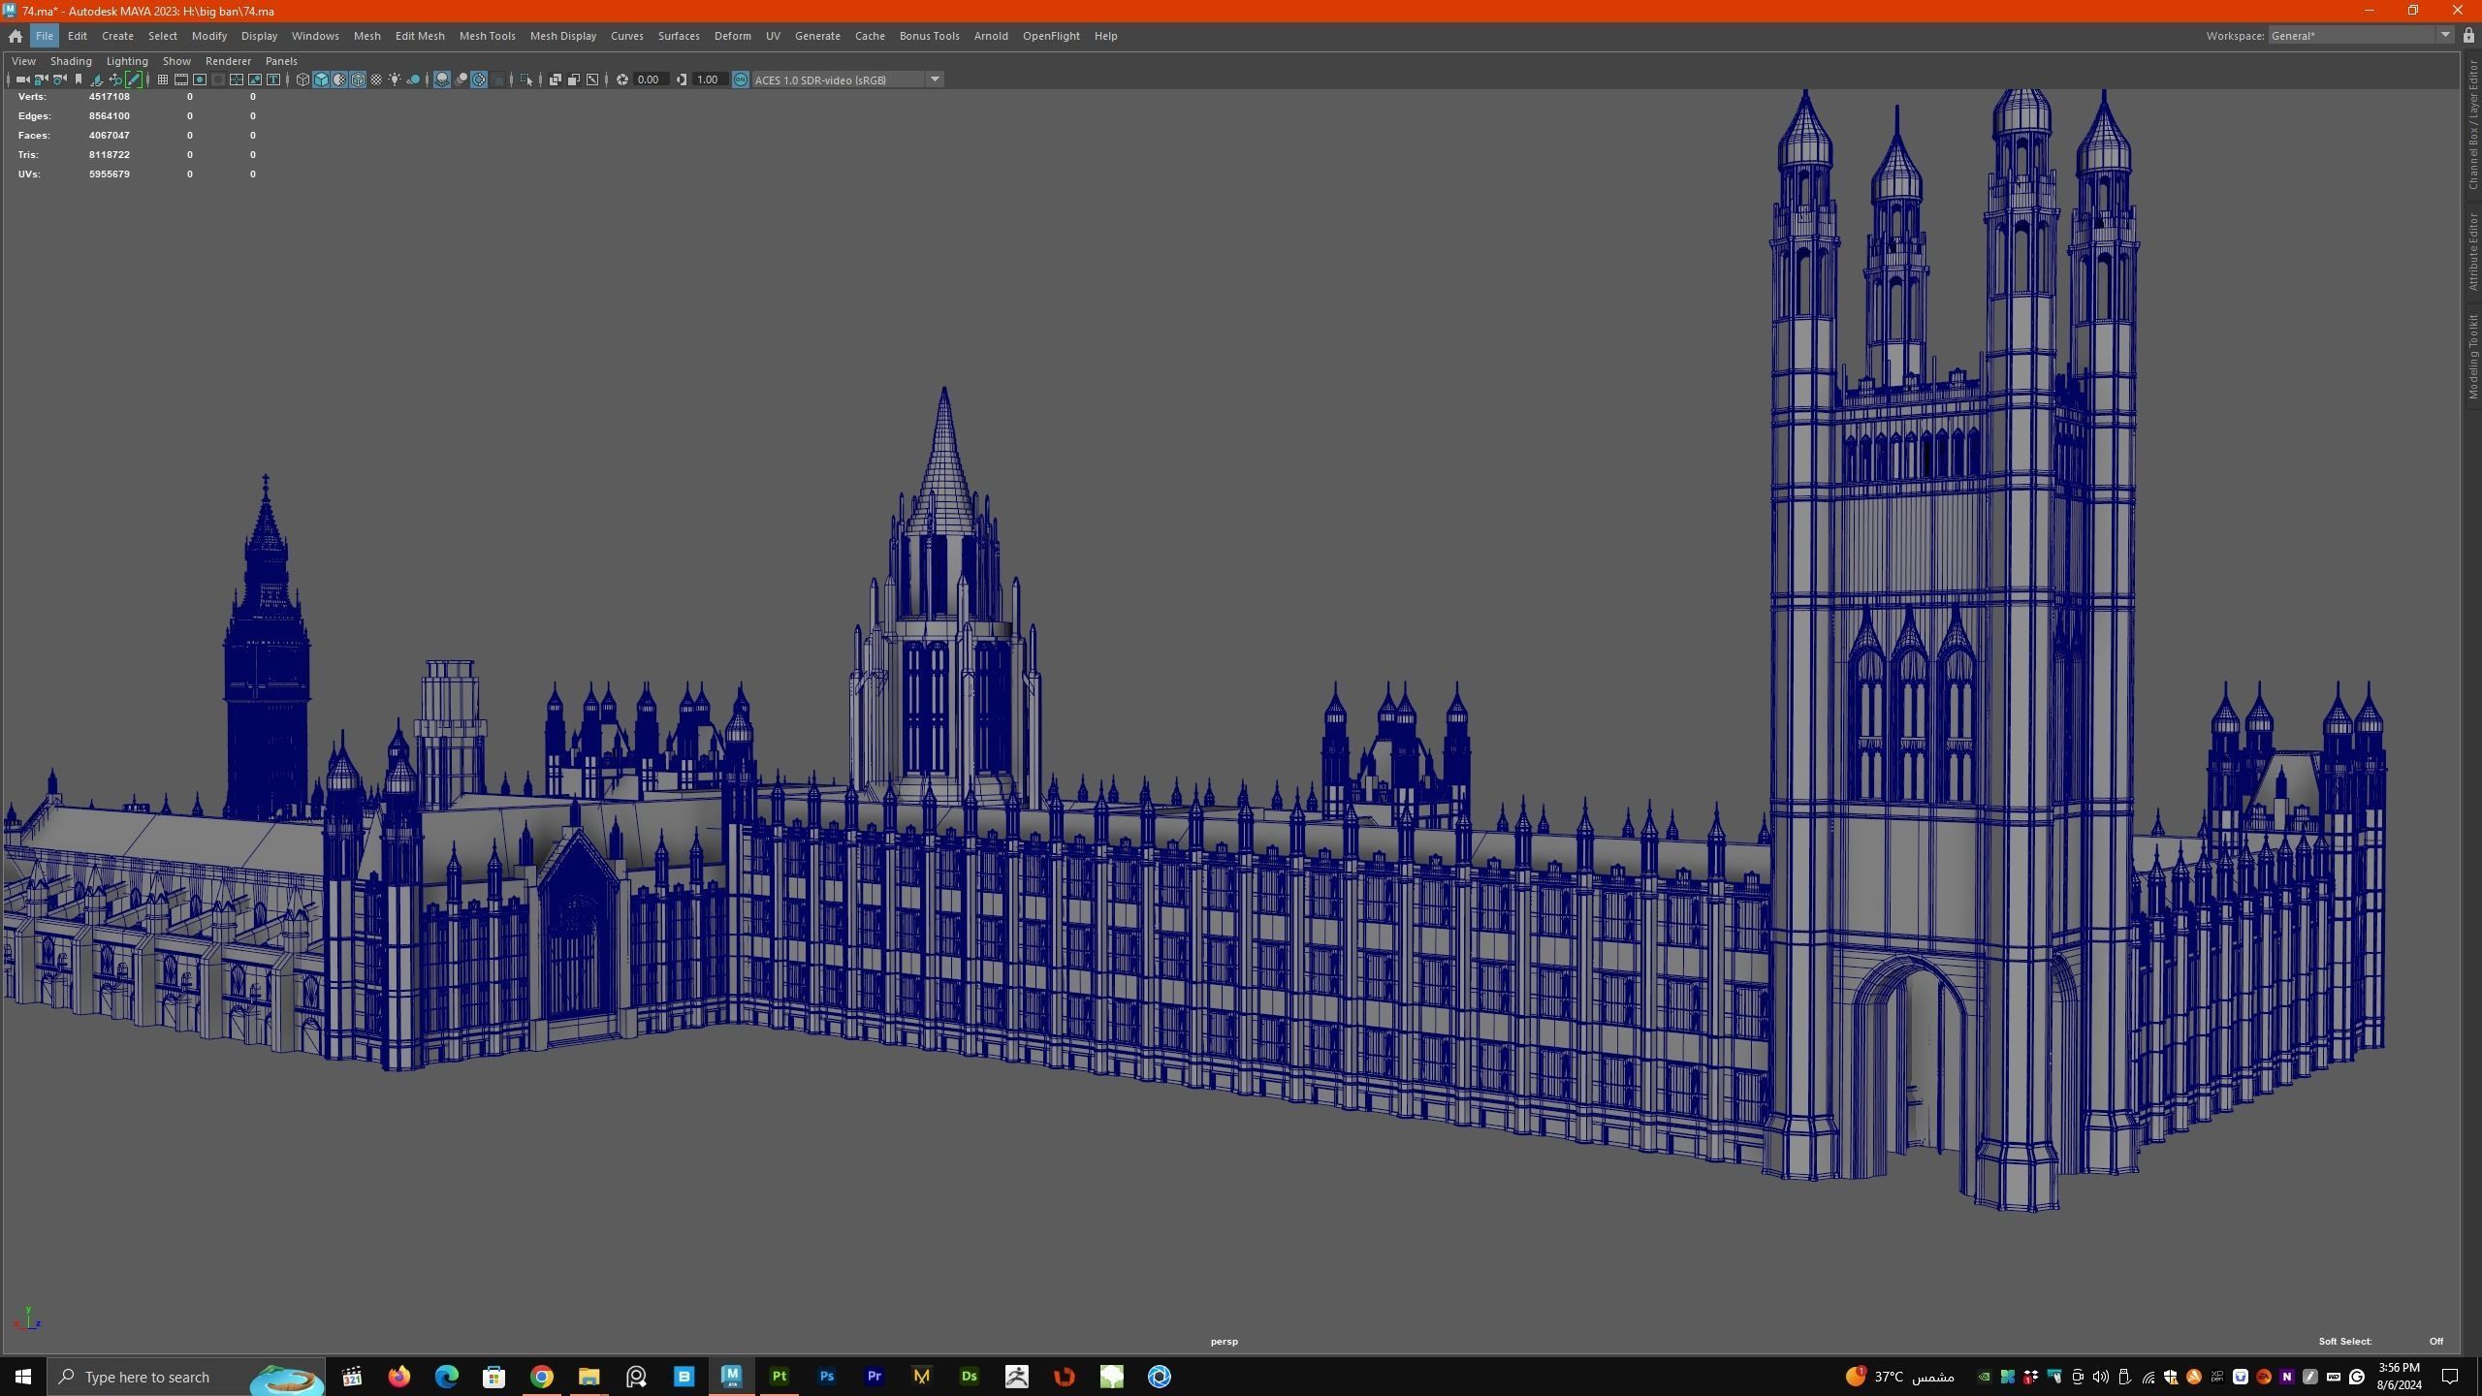Viewport: 2482px width, 1396px height.
Task: Open the panel Shading menu
Action: (x=71, y=61)
